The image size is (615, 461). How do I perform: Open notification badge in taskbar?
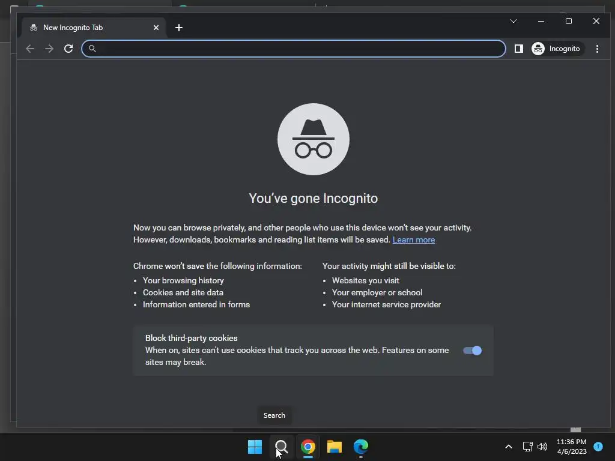(598, 446)
